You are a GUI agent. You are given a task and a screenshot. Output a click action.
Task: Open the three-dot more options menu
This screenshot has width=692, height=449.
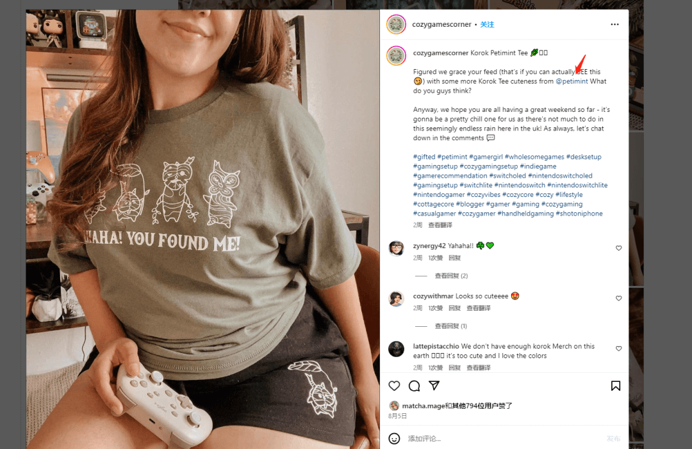pyautogui.click(x=614, y=24)
